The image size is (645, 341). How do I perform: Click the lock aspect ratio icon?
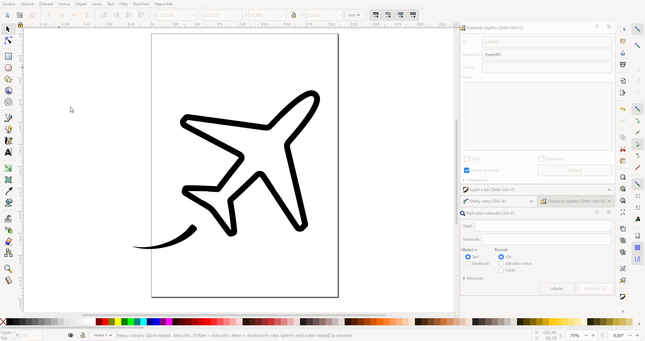tap(294, 15)
